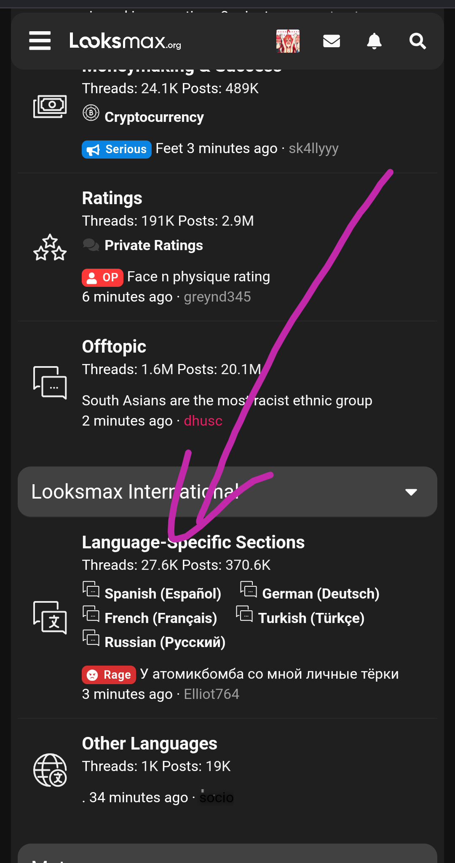Screen dimensions: 455x863
Task: Open the notifications bell
Action: 374,41
